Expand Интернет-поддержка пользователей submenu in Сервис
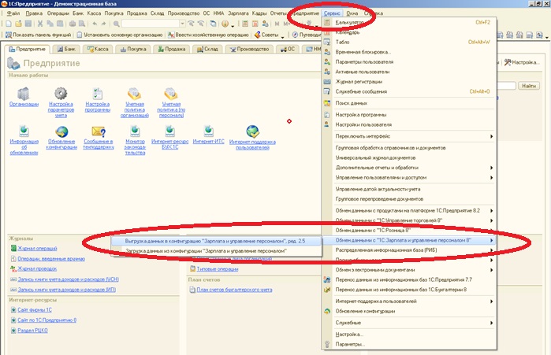Viewport: 551px width, 355px height. (x=492, y=301)
